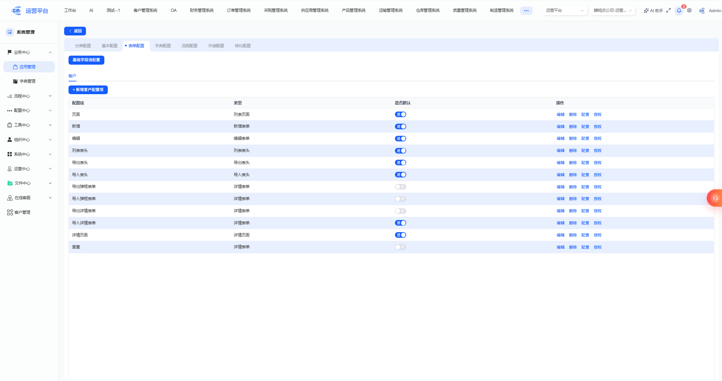Screen dimensions: 722x381
Task: Toggle default switch for 页面 row
Action: [401, 114]
